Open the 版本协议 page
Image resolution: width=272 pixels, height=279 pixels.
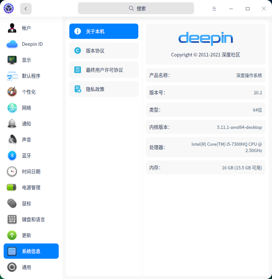(104, 50)
